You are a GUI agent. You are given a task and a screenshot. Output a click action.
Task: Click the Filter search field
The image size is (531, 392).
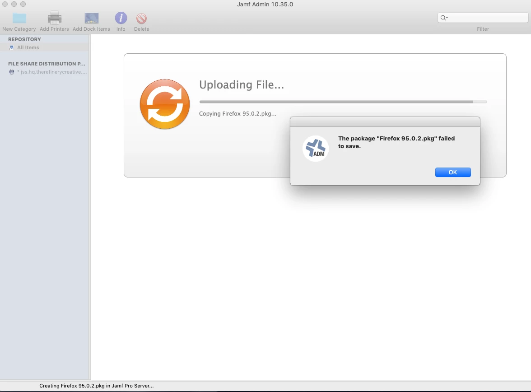click(483, 18)
